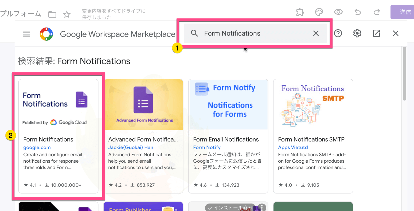Open the Marketplace help icon
414x211 pixels.
click(x=338, y=33)
